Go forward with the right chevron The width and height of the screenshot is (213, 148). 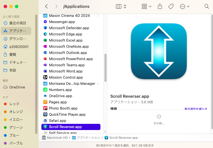56,6
